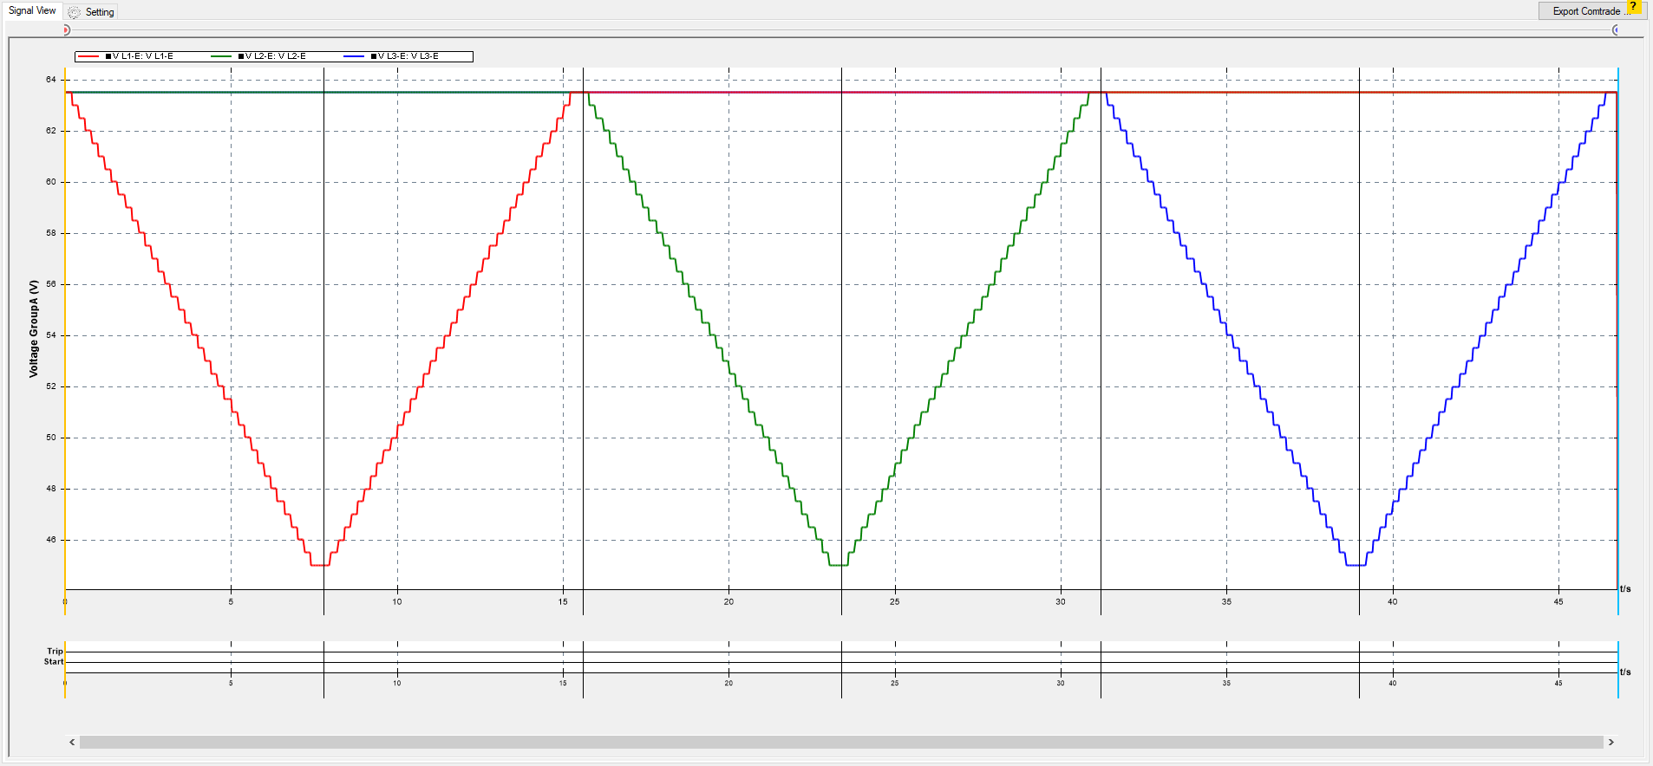Click the yellow cursor line at time zero
The image size is (1653, 766).
[x=65, y=347]
